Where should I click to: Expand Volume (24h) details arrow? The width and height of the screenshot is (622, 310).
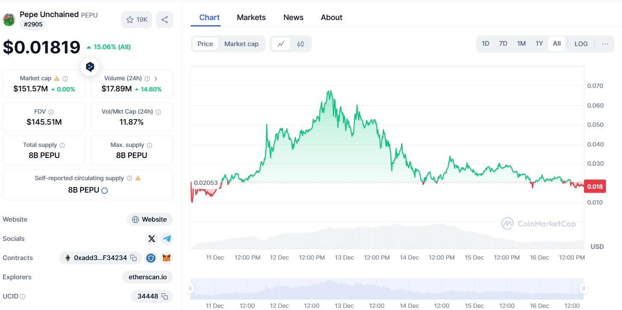coord(156,79)
